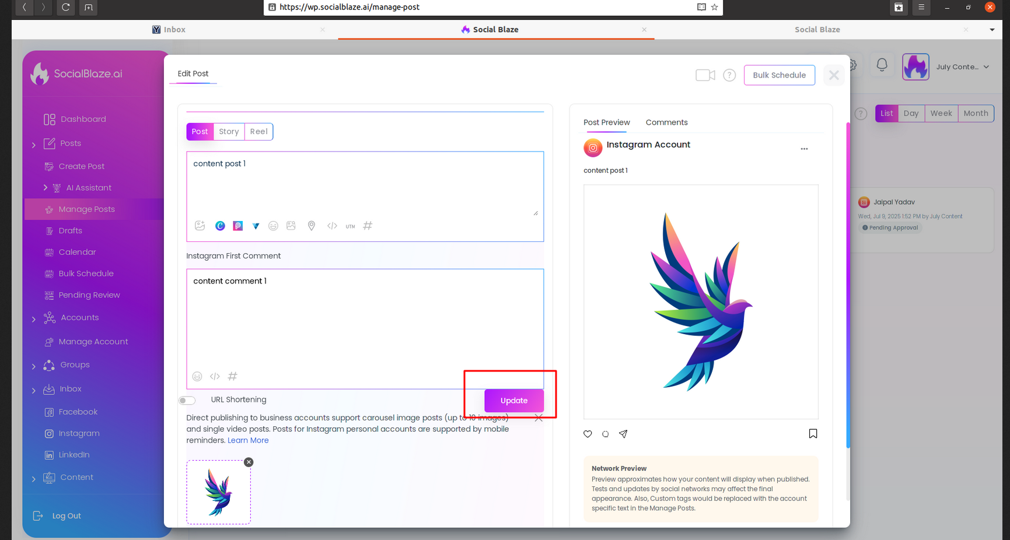Toggle the URL Shortening switch
The image size is (1010, 540).
tap(187, 400)
